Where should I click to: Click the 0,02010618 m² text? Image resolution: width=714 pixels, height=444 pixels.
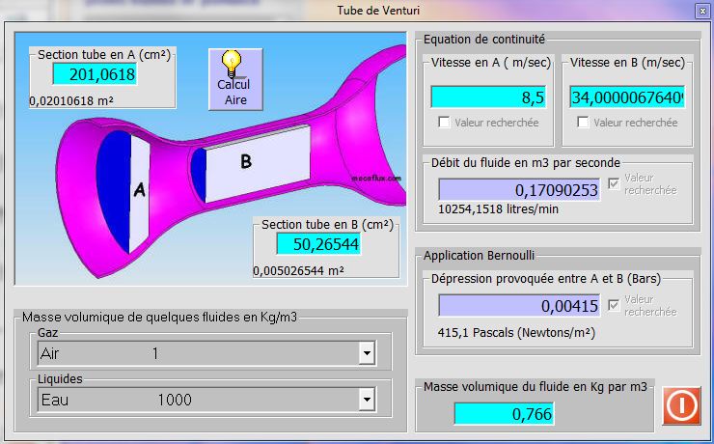click(x=71, y=100)
